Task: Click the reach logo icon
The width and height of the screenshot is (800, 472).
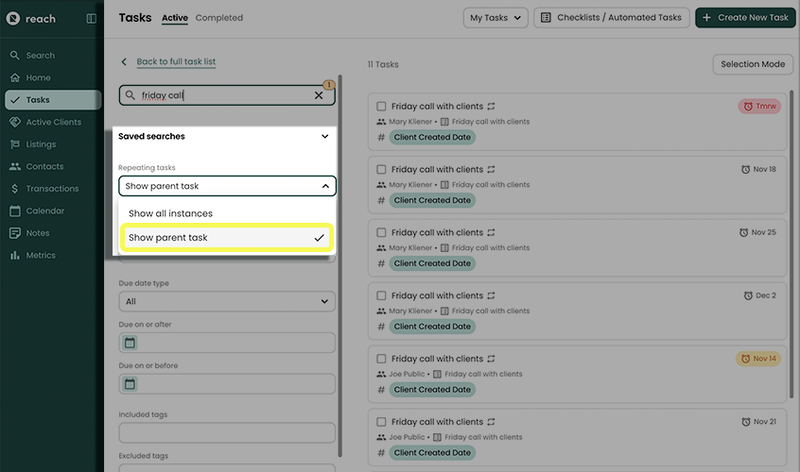Action: pyautogui.click(x=13, y=18)
